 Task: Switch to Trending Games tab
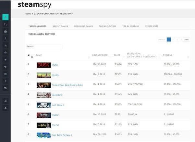coord(37,26)
